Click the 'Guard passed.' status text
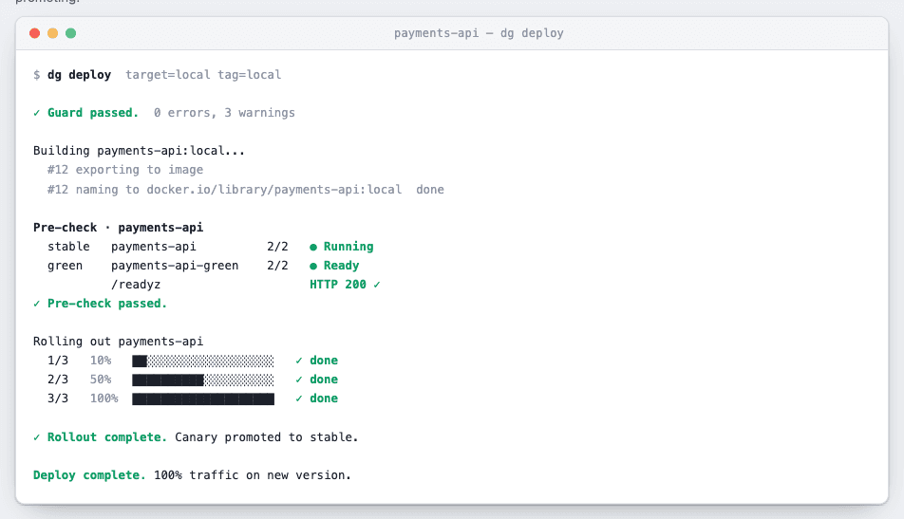Image resolution: width=904 pixels, height=519 pixels. tap(93, 113)
